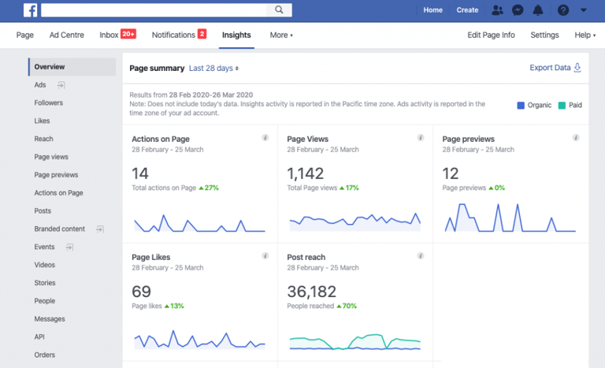Click the Notifications 2 badge
Image resolution: width=605 pixels, height=368 pixels.
pyautogui.click(x=202, y=34)
